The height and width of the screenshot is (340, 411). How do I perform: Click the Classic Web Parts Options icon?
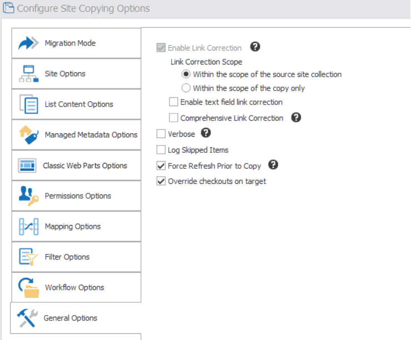(28, 165)
